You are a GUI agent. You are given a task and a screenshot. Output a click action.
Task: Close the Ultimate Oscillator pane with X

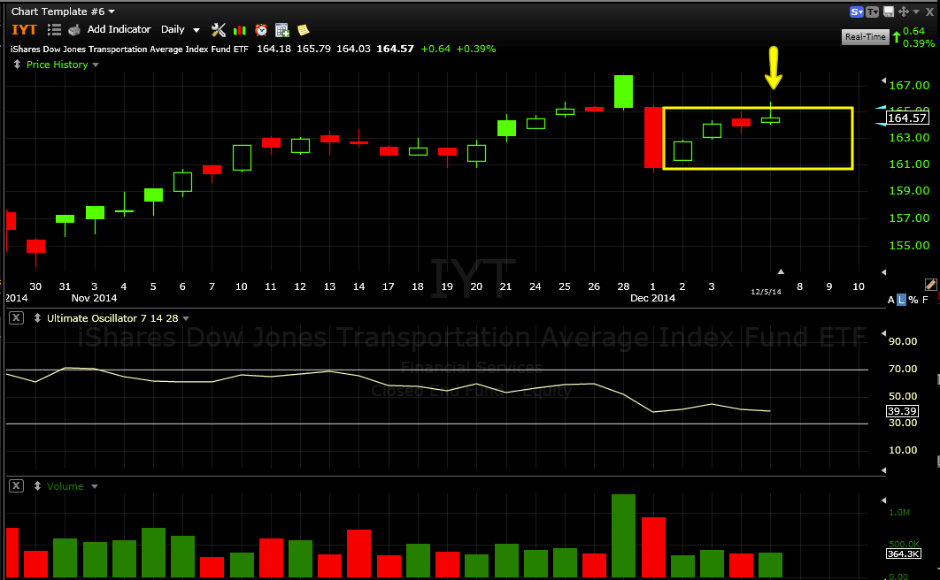[x=16, y=317]
